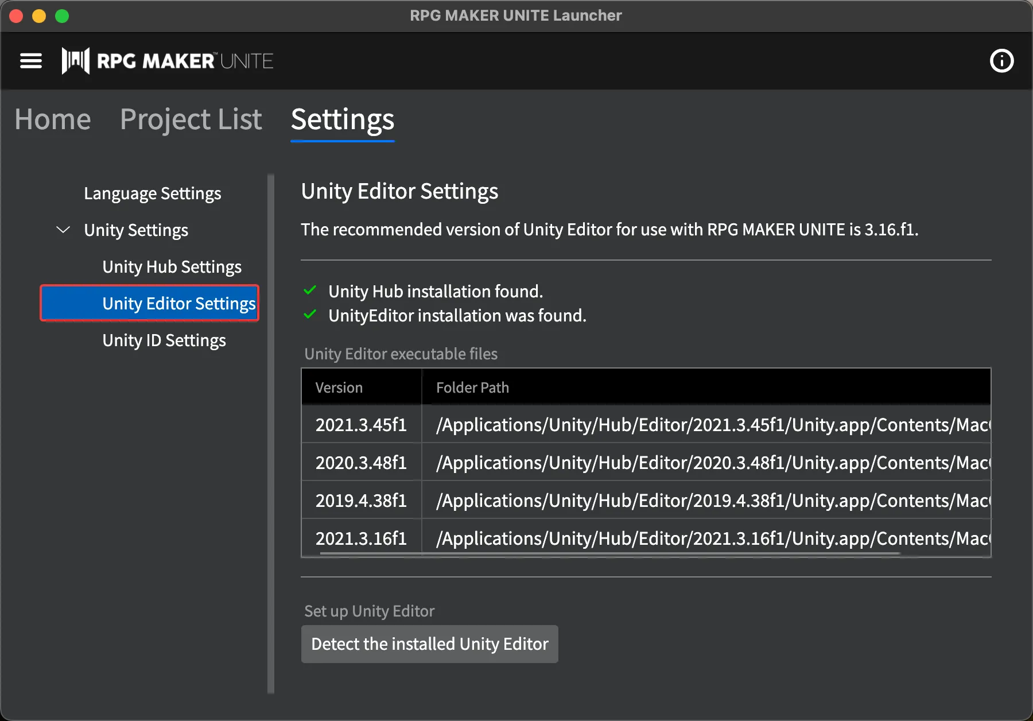This screenshot has height=721, width=1033.
Task: Click the table's horizontal scrollbar
Action: pyautogui.click(x=609, y=554)
